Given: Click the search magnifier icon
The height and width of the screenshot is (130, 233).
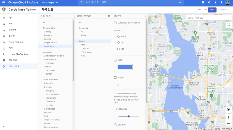Looking at the screenshot, I should [x=82, y=3].
